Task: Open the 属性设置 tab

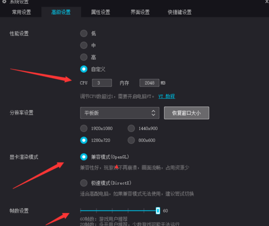Action: tap(101, 12)
